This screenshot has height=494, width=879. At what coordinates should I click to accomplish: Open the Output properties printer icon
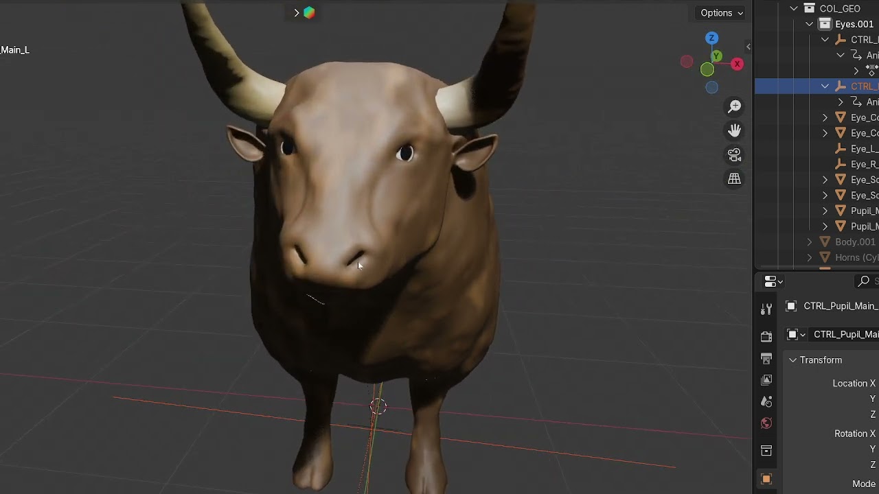click(x=766, y=358)
